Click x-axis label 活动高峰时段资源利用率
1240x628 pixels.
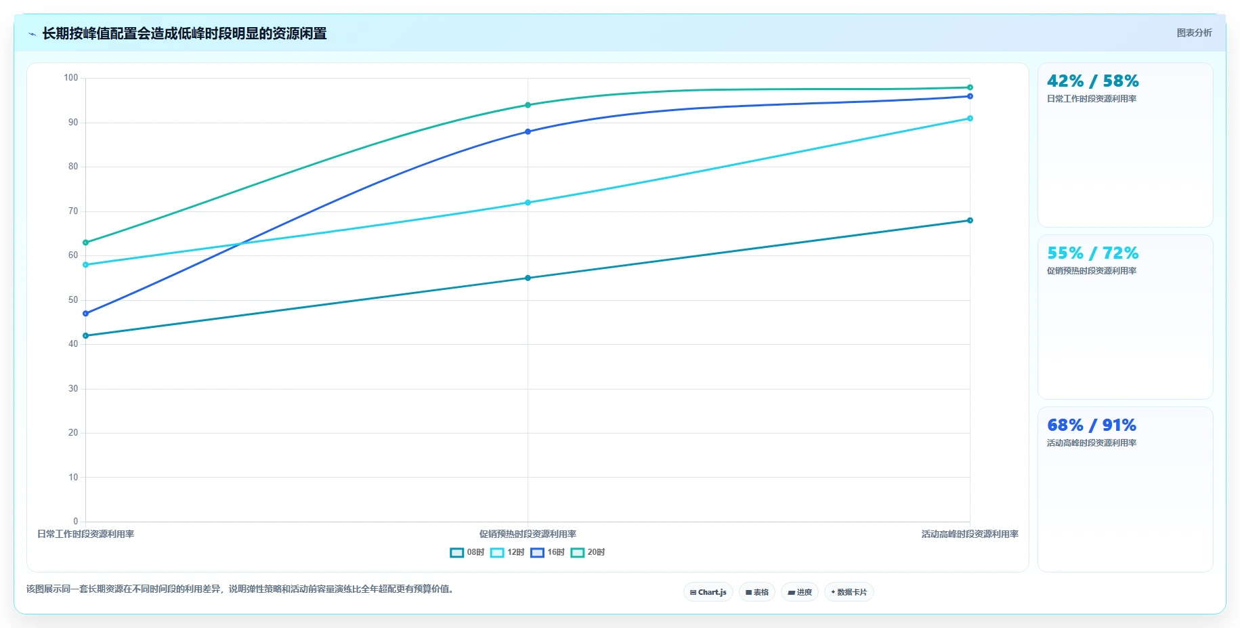pyautogui.click(x=970, y=535)
